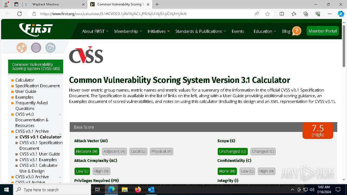Select Attack Vector Physical (P)
This screenshot has height=195, width=347.
162,151
